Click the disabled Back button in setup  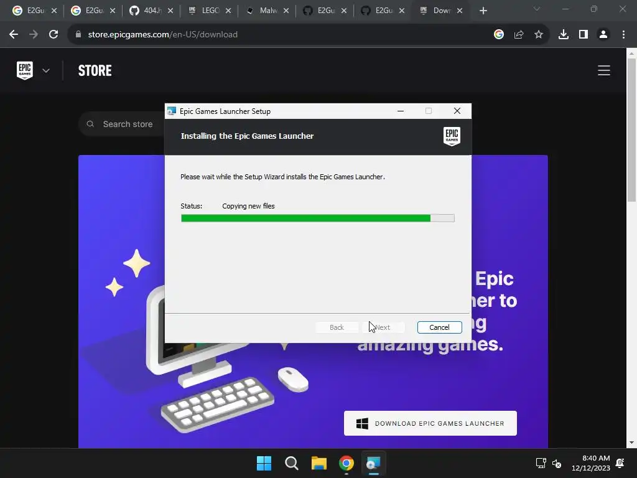[x=337, y=327]
